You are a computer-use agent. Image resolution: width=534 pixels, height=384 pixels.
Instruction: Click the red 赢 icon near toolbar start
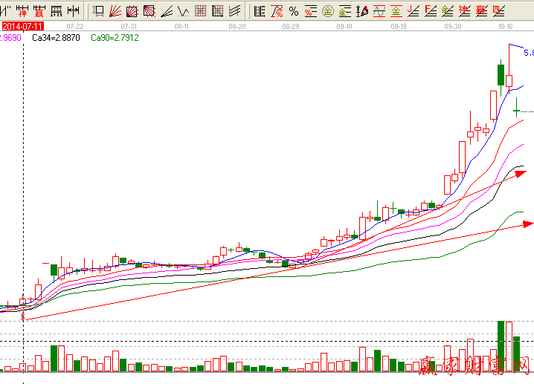38,11
